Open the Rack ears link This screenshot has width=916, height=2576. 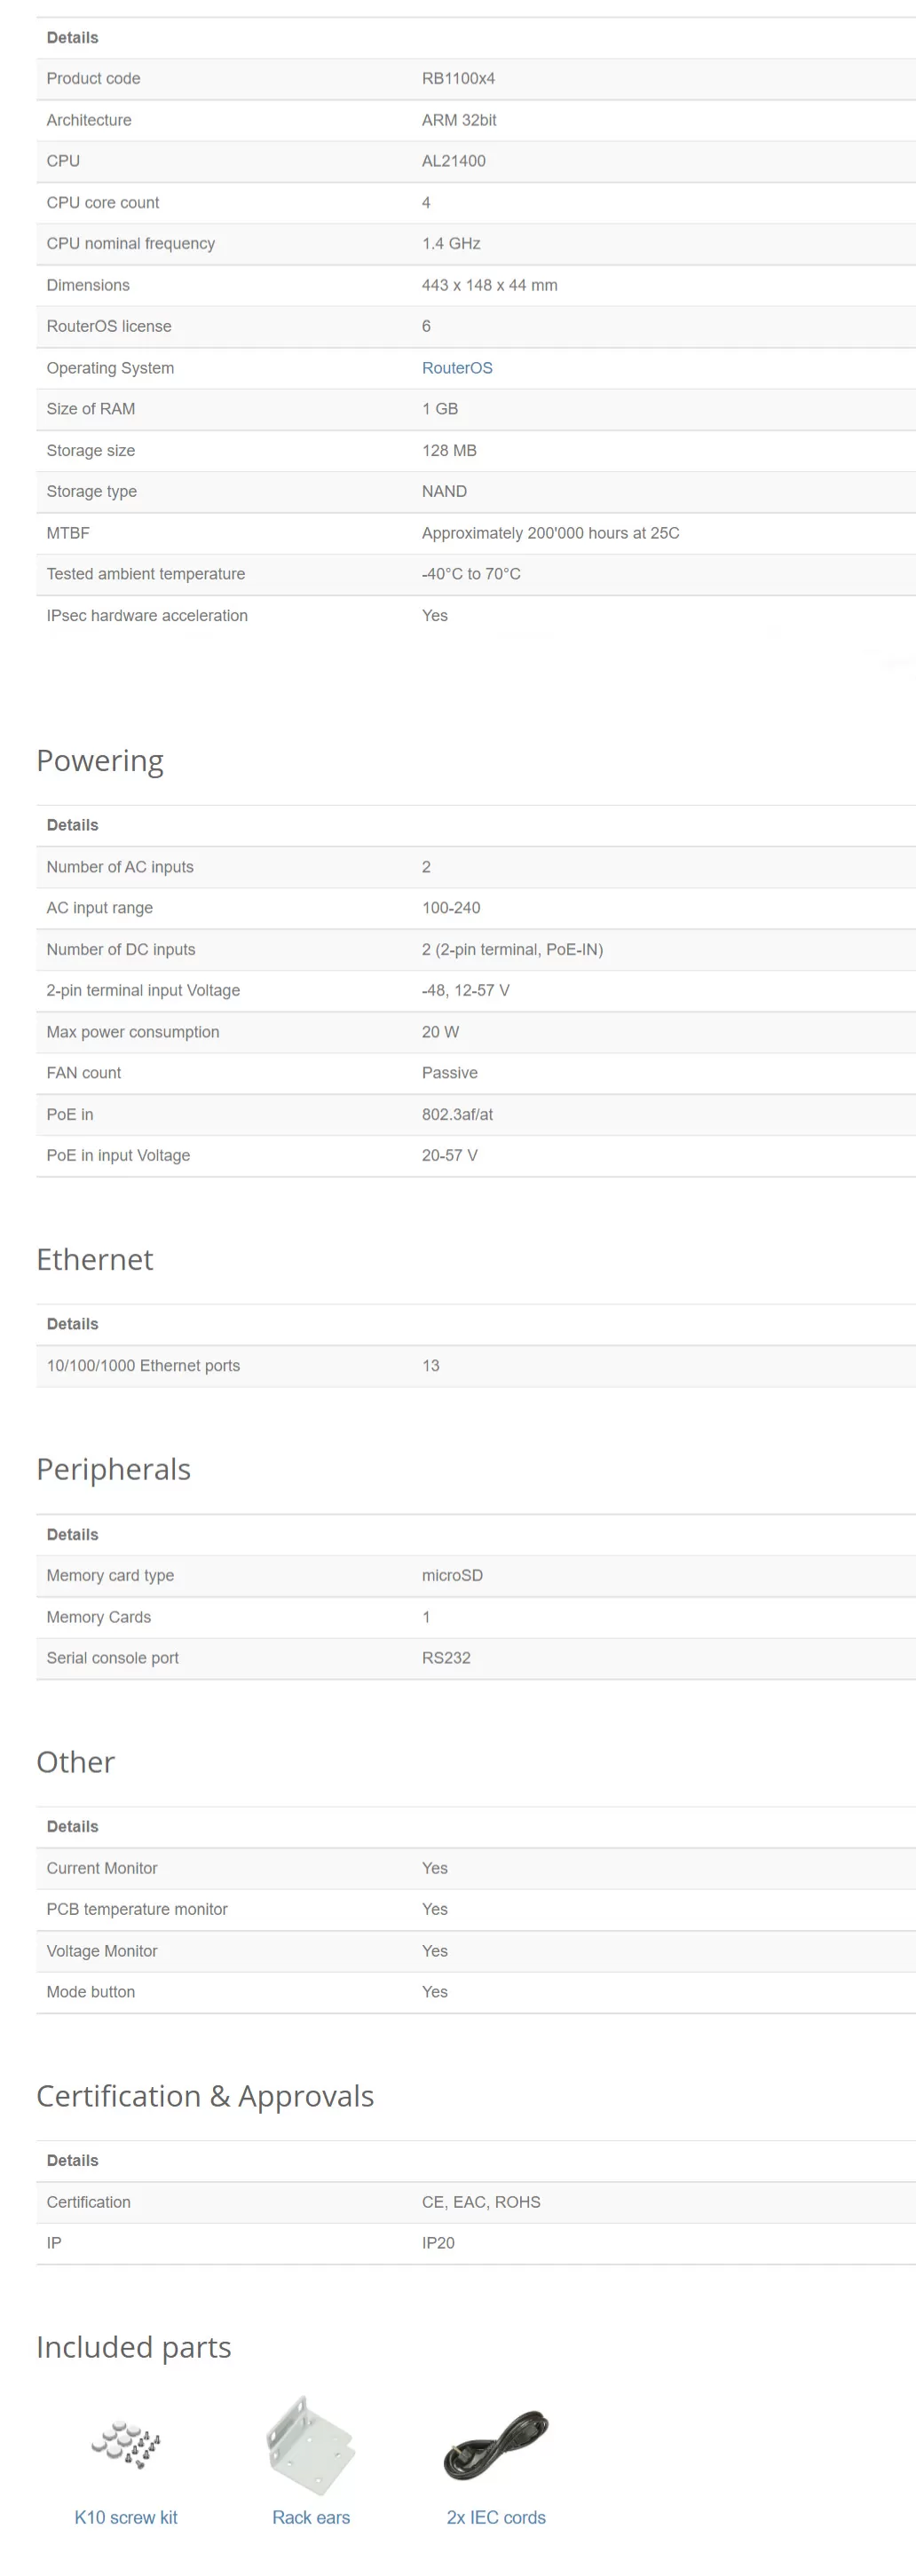(311, 2517)
